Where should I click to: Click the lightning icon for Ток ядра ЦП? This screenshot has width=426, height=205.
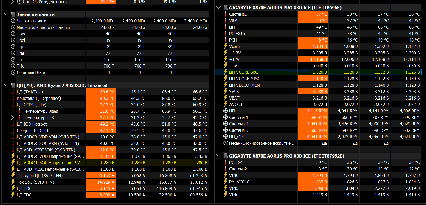coord(13,175)
